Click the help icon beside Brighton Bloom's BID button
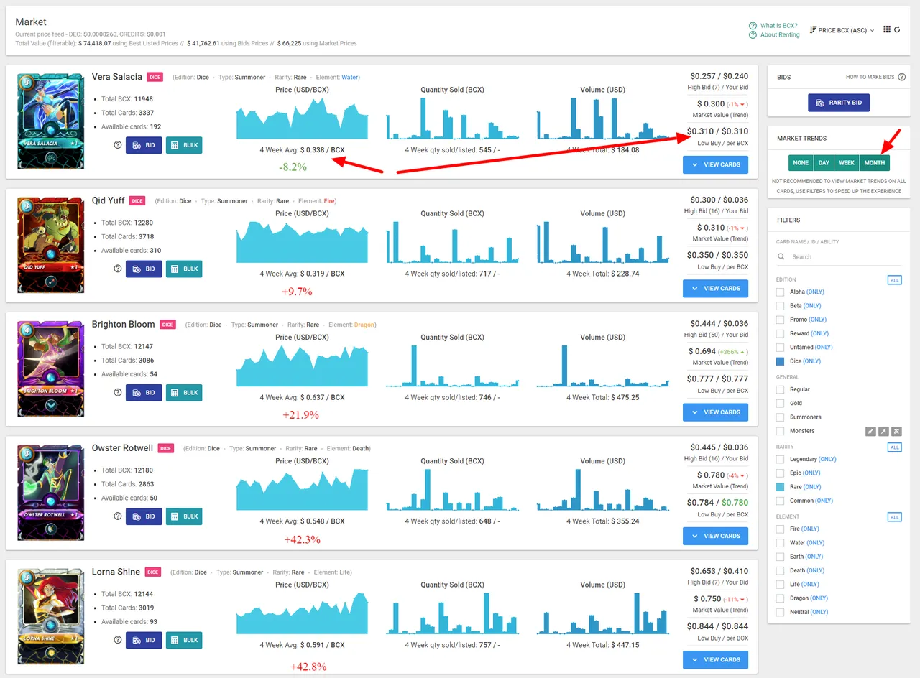Viewport: 920px width, 678px height. (118, 393)
